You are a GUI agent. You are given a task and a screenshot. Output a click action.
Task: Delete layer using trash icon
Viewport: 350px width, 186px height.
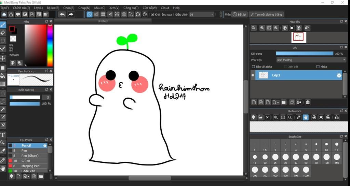(x=308, y=102)
